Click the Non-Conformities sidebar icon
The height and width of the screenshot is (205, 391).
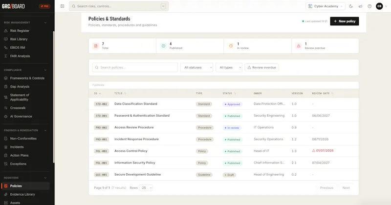(6, 139)
